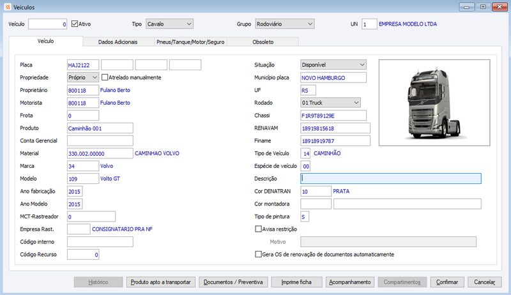Click the Marca code field 34
This screenshot has height=295, width=511.
(x=83, y=166)
